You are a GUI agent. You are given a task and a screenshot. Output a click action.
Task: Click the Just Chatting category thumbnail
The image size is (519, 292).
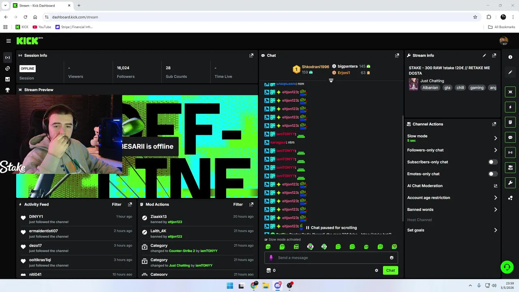tap(413, 84)
